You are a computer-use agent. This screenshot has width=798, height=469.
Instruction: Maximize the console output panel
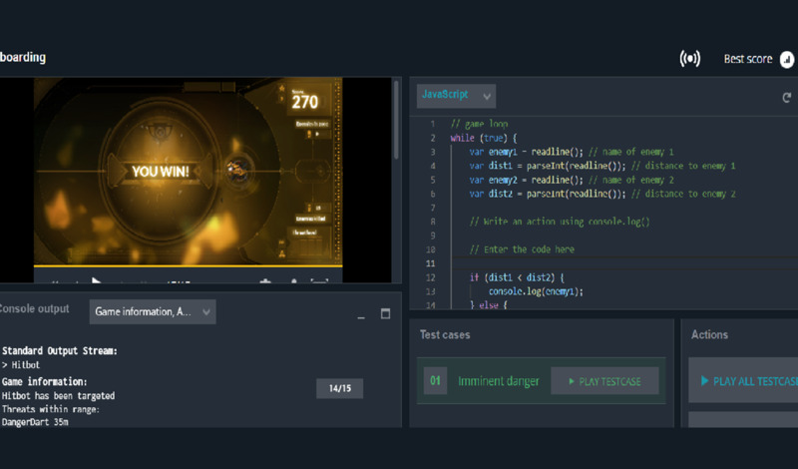(386, 314)
